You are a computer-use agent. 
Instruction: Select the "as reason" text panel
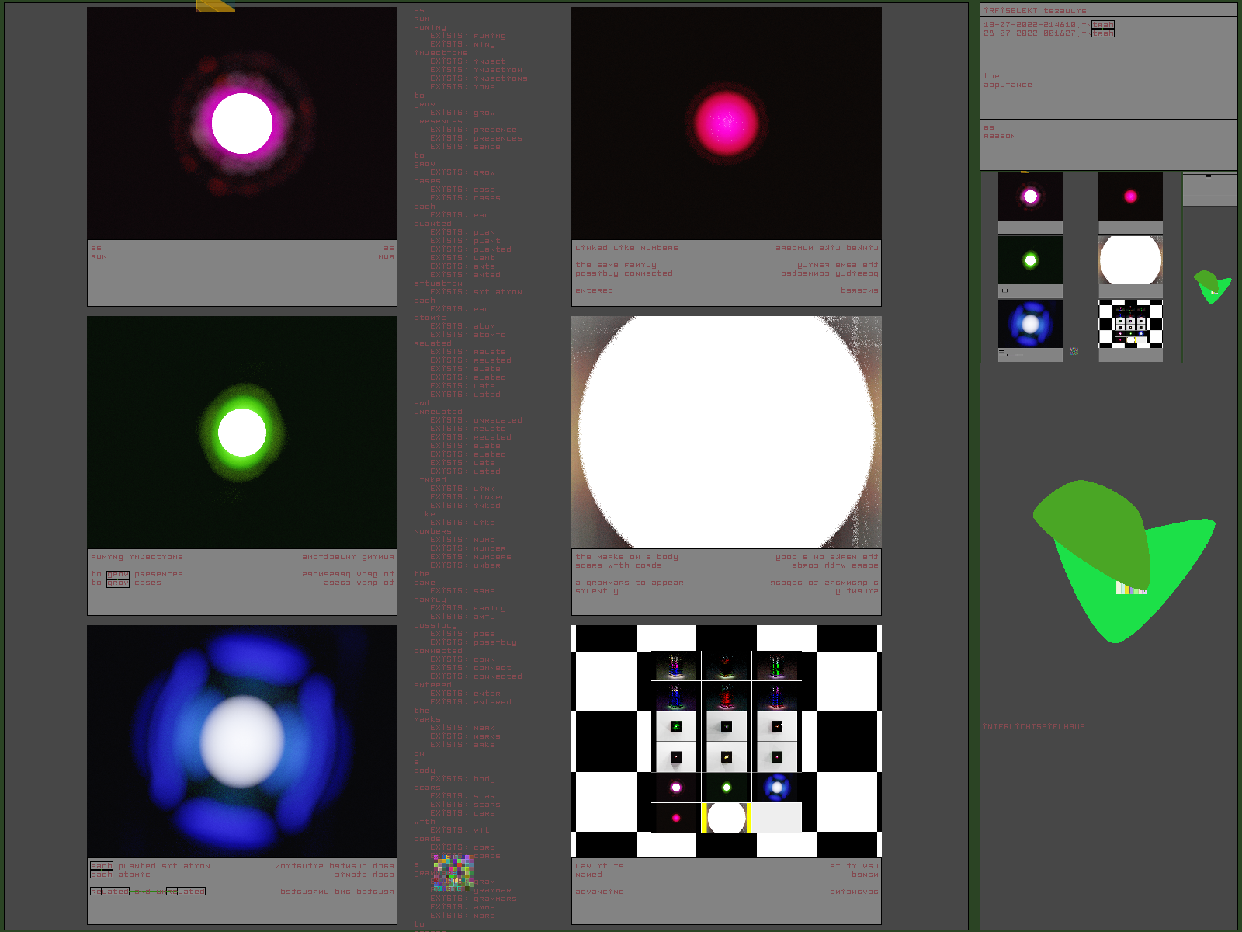1108,144
